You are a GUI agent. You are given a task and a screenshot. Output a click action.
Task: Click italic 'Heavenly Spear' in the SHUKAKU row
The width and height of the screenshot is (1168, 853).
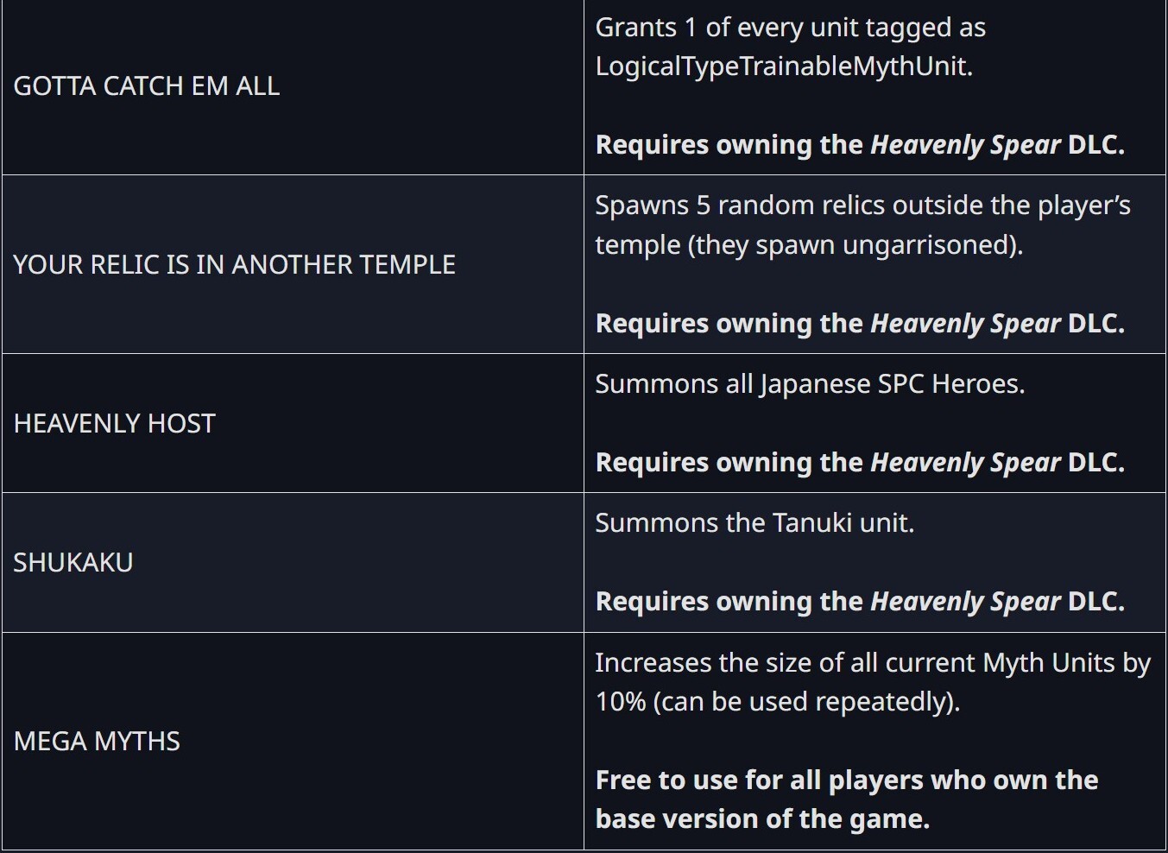point(965,602)
